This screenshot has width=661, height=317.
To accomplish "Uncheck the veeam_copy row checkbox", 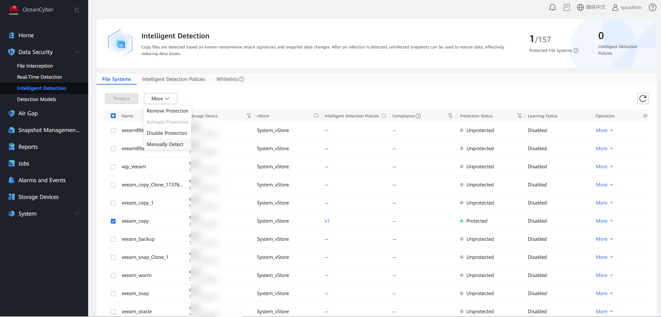I will click(x=113, y=221).
